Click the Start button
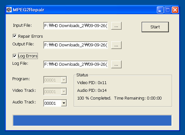This screenshot has height=135, width=185. point(155,27)
